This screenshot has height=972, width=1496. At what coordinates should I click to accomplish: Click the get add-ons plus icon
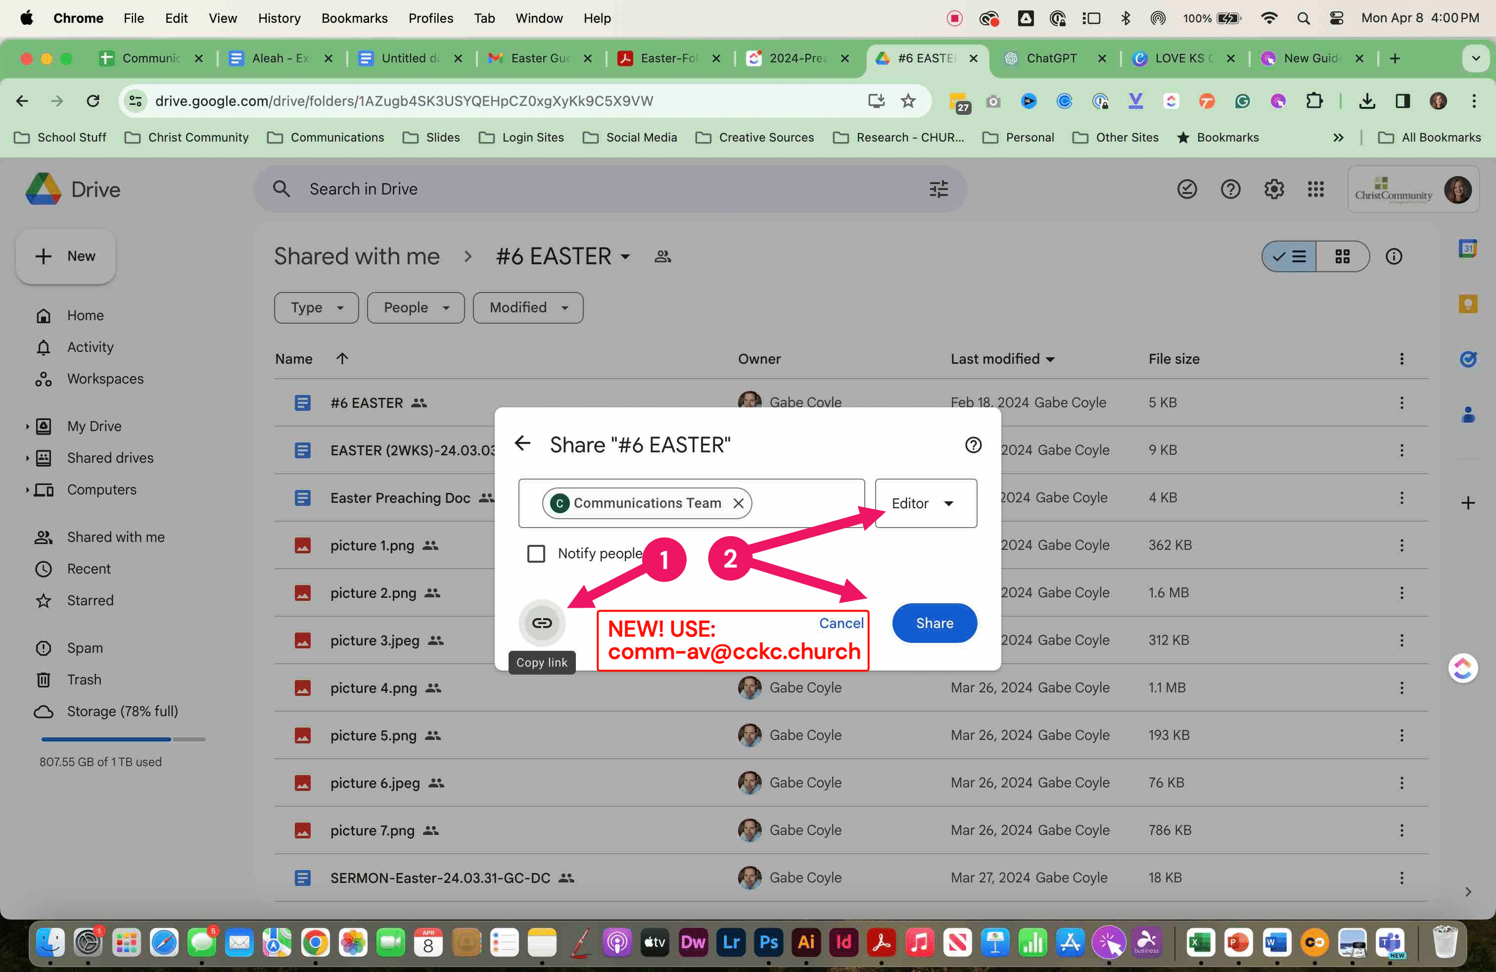click(x=1468, y=503)
